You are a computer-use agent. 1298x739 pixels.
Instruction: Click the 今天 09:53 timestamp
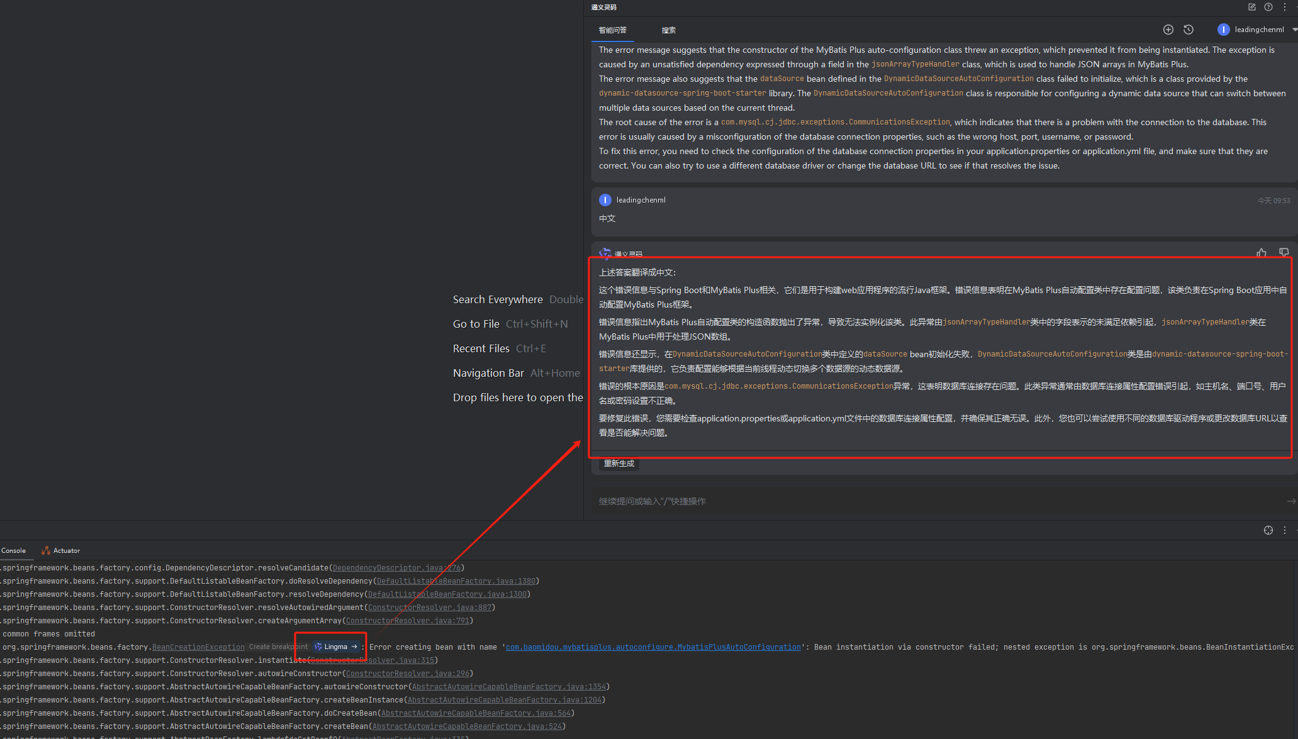(x=1273, y=201)
